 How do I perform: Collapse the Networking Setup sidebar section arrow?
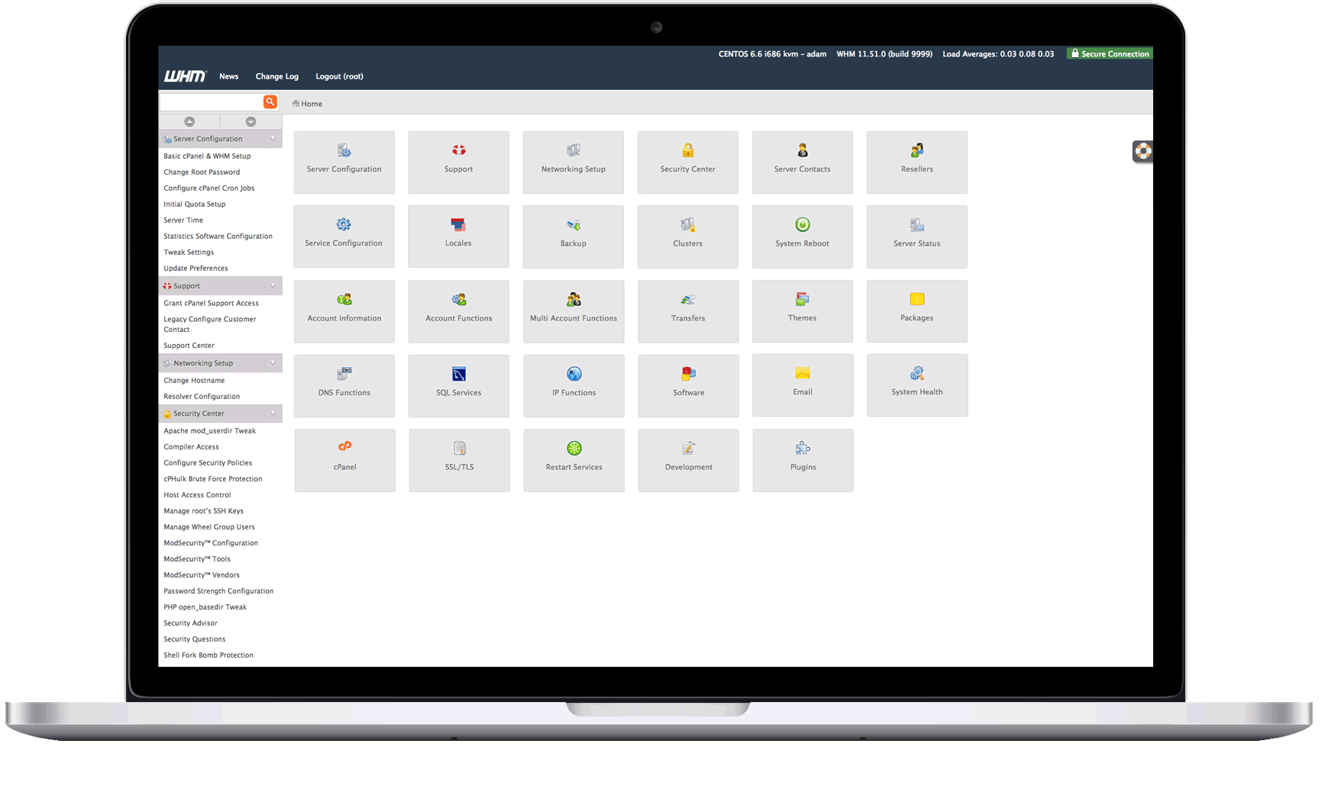(273, 363)
